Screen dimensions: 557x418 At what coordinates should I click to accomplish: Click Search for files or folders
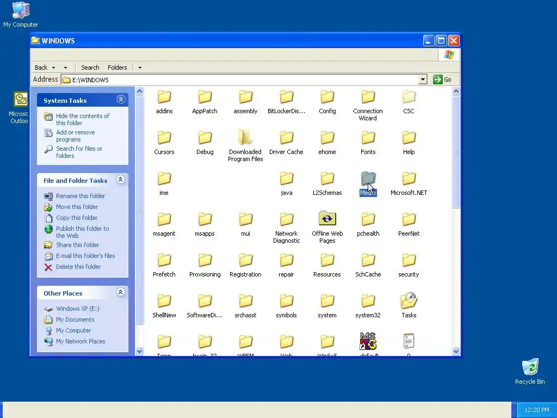pos(79,152)
